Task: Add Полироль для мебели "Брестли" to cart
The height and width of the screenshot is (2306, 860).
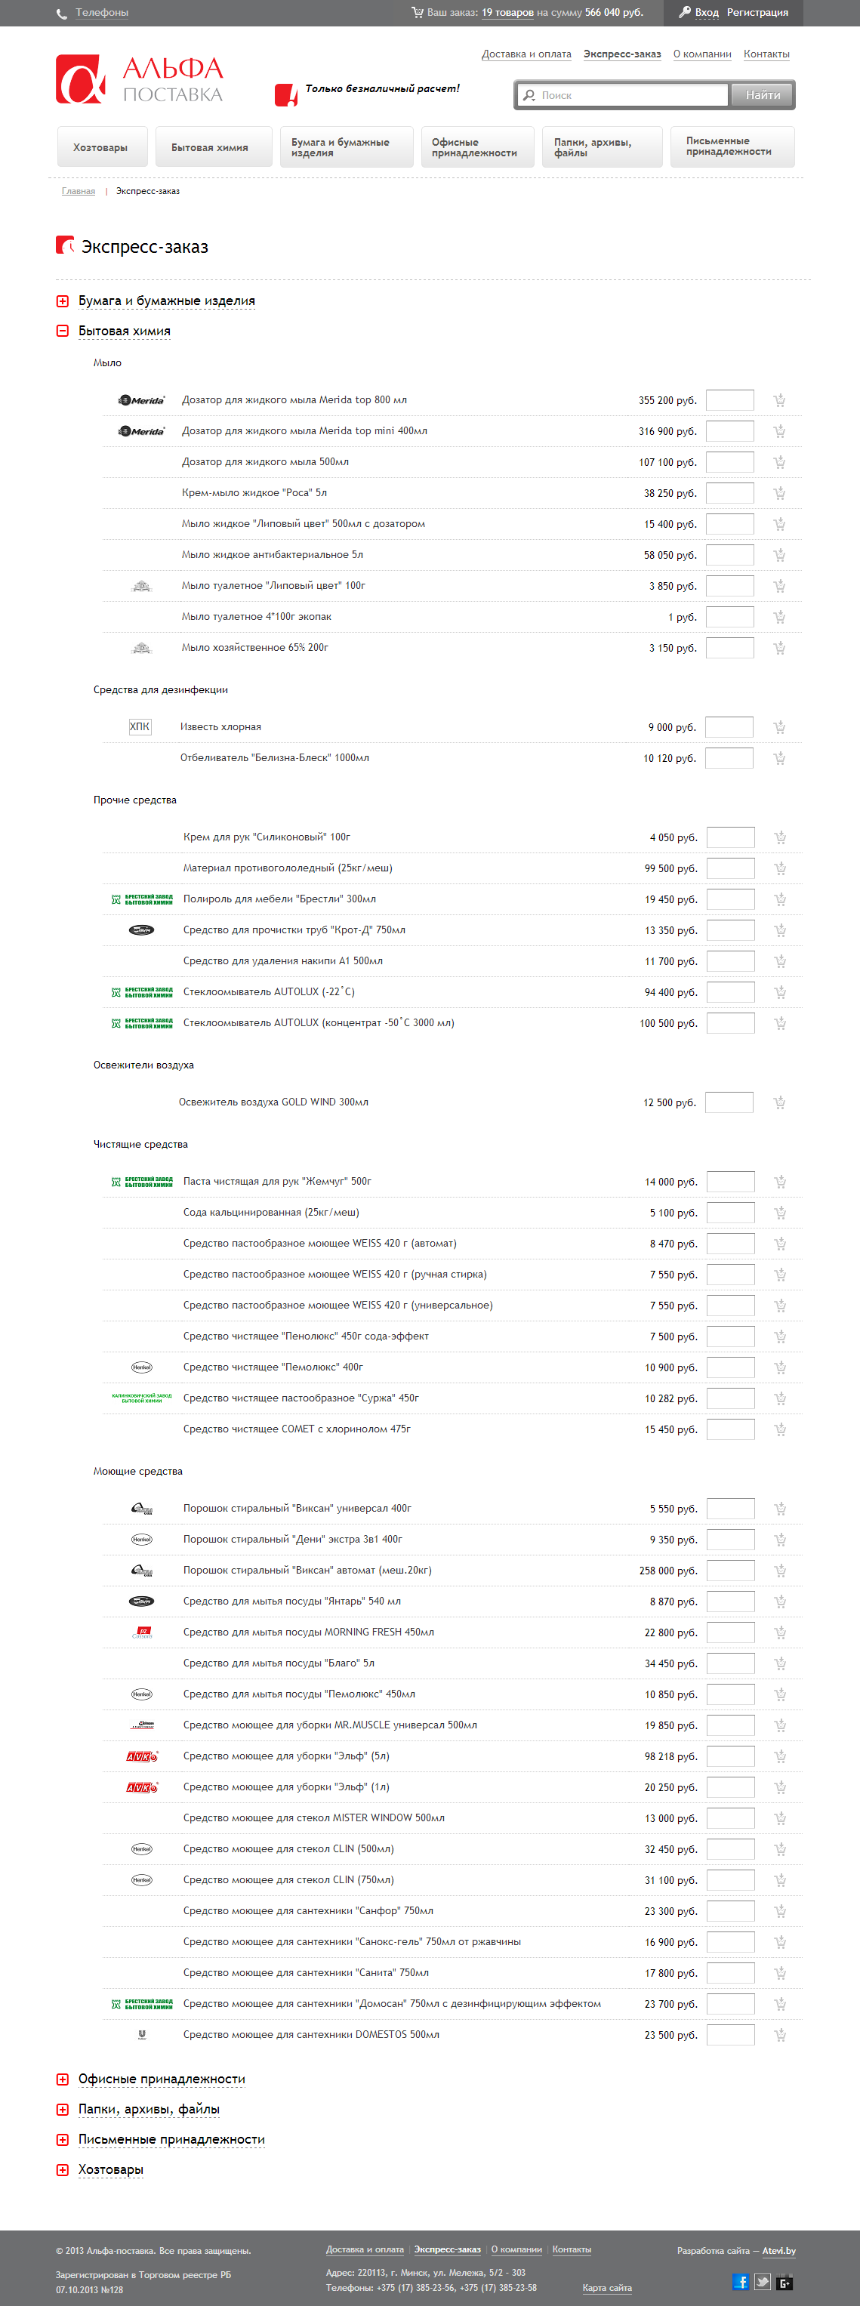Action: 781,899
